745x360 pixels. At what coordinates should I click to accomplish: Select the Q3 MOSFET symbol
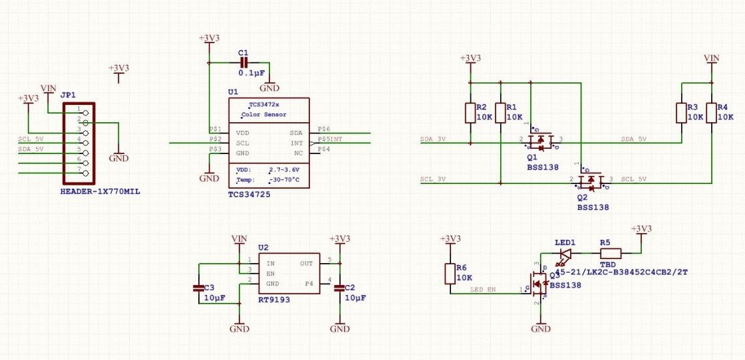click(x=539, y=283)
